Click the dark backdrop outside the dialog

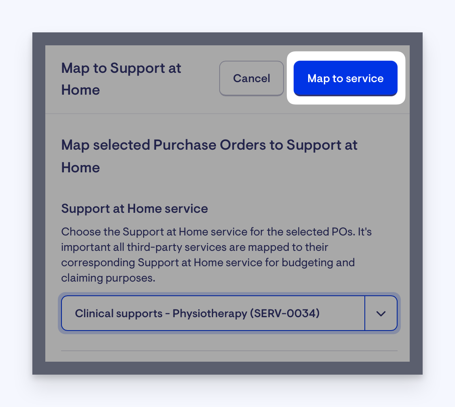[x=38, y=203]
